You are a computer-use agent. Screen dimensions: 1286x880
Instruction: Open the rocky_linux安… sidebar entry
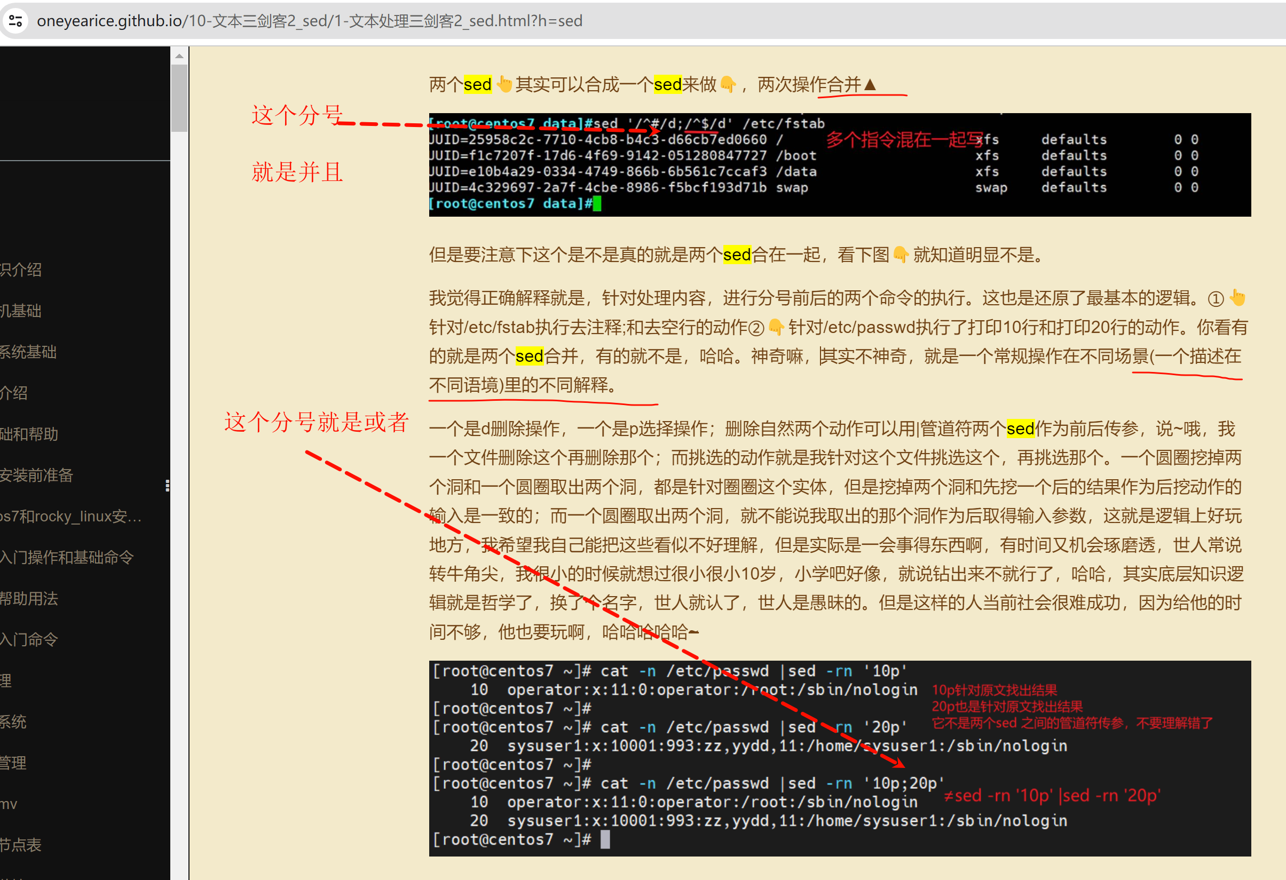pyautogui.click(x=71, y=516)
